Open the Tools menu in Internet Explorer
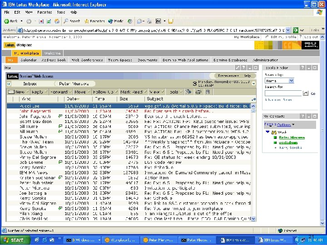The width and height of the screenshot is (327, 245). pyautogui.click(x=61, y=12)
